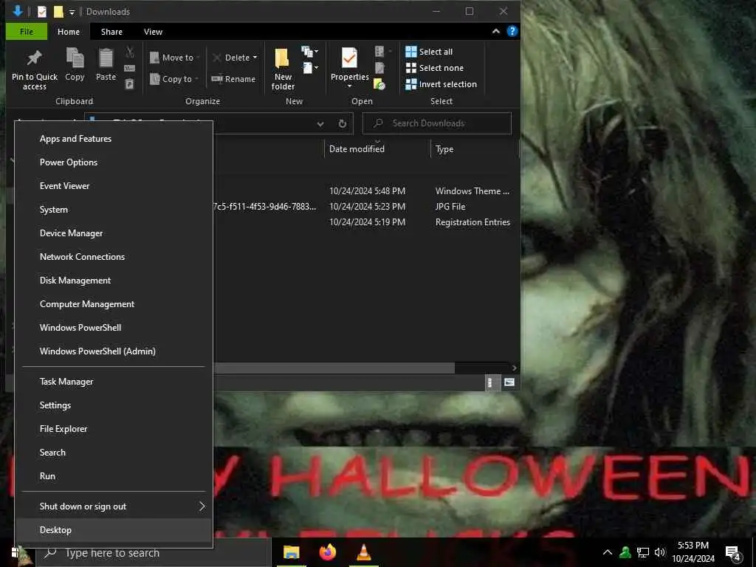Open the Delete dropdown arrow
This screenshot has width=756, height=567.
point(255,58)
